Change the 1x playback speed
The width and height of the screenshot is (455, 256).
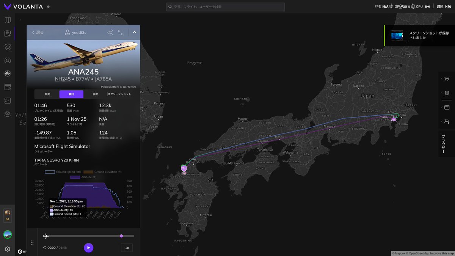pos(127,248)
